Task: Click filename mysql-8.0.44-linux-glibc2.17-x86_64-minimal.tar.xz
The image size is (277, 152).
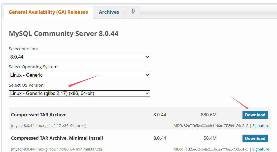Action: [x=56, y=149]
